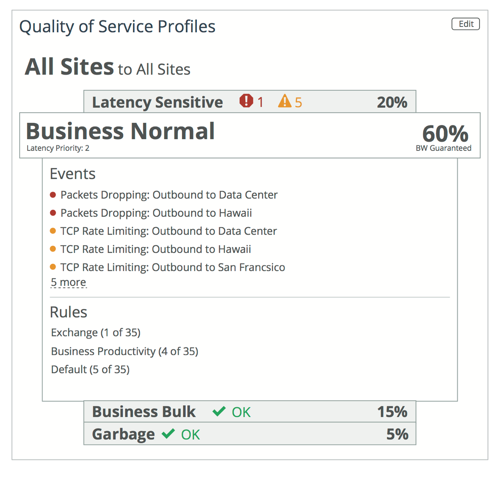Open the Exchange (1 of 35) rule
Screen dimensions: 502x477
(x=96, y=333)
